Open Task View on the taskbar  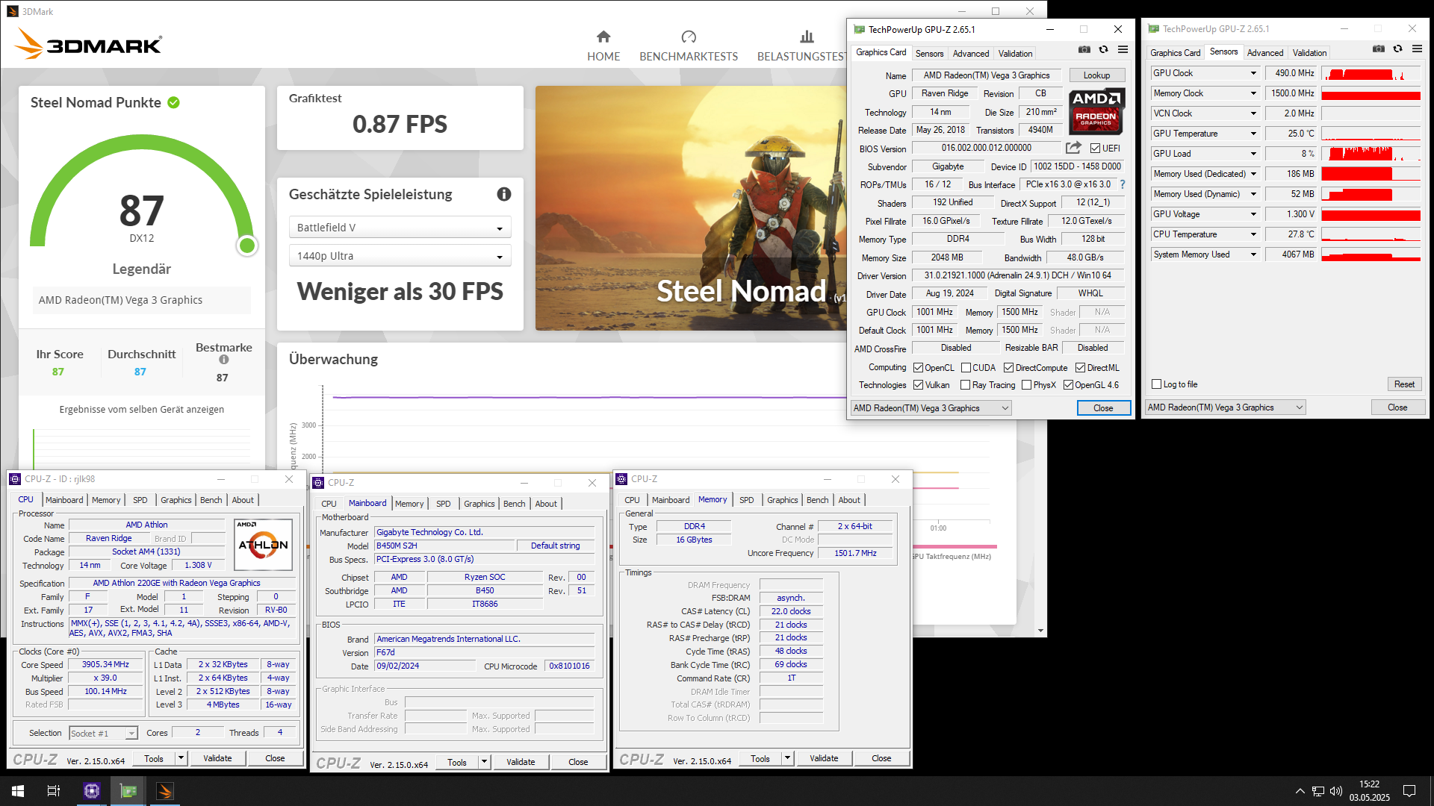54,791
